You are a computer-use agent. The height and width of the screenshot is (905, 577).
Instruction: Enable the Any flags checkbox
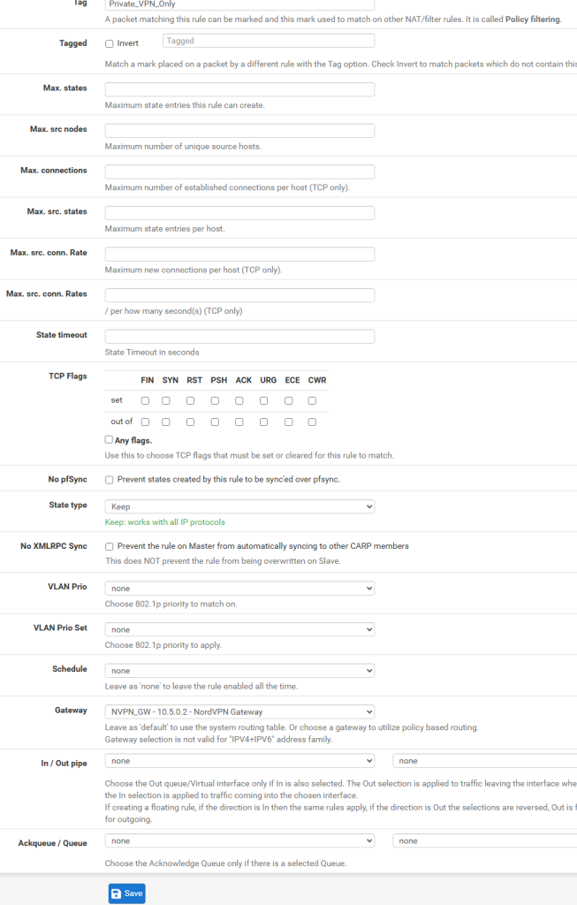109,439
